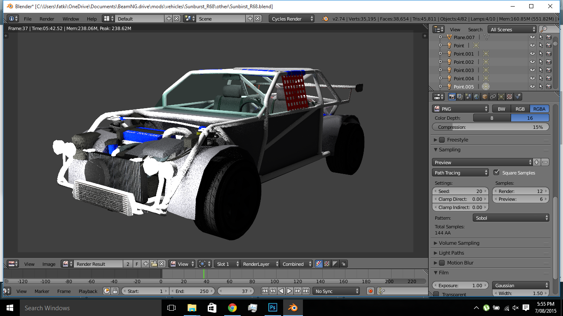Click the End frame field
563x316 pixels.
click(192, 291)
